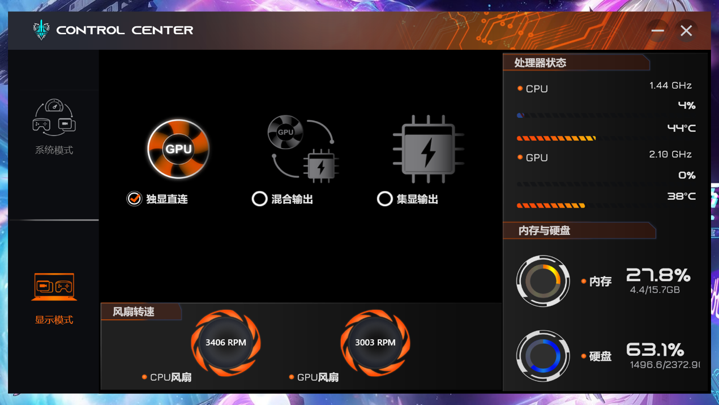Open the 系统模式 sidebar icon
The image size is (719, 405).
pyautogui.click(x=54, y=118)
